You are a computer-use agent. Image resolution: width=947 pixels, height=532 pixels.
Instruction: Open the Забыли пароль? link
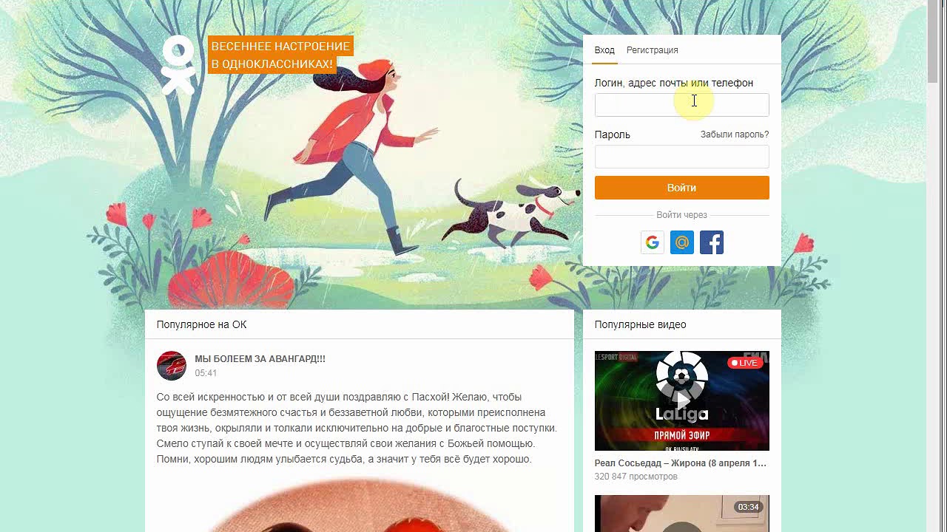pos(735,134)
